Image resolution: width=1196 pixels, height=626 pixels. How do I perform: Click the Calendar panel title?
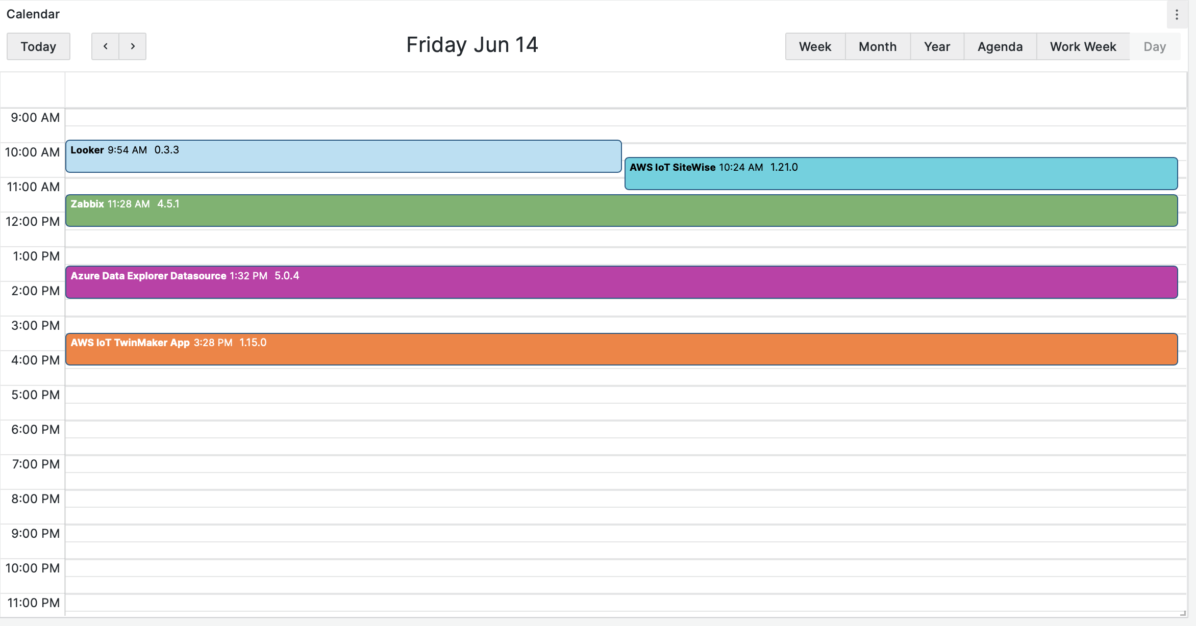[x=33, y=14]
